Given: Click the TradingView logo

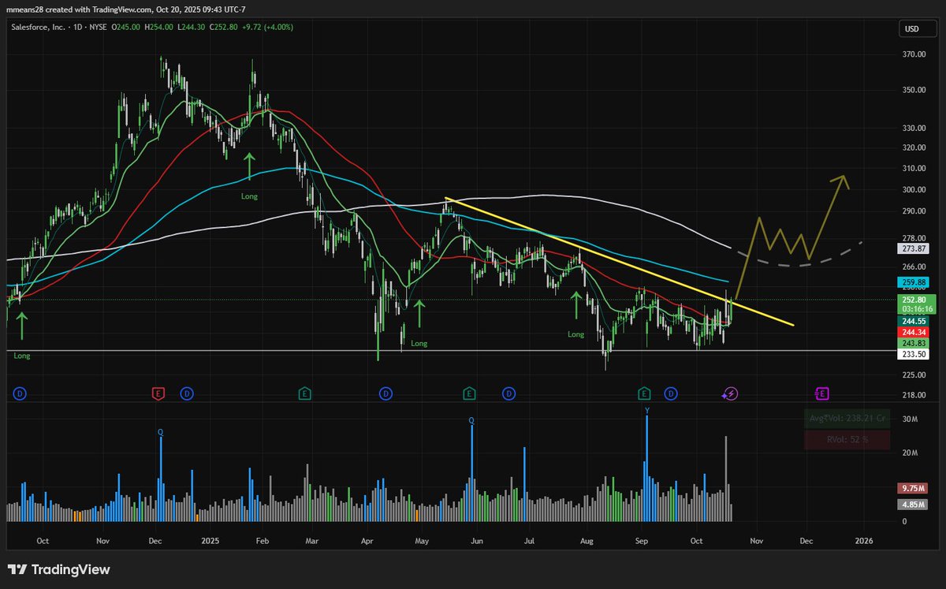Looking at the screenshot, I should 59,569.
